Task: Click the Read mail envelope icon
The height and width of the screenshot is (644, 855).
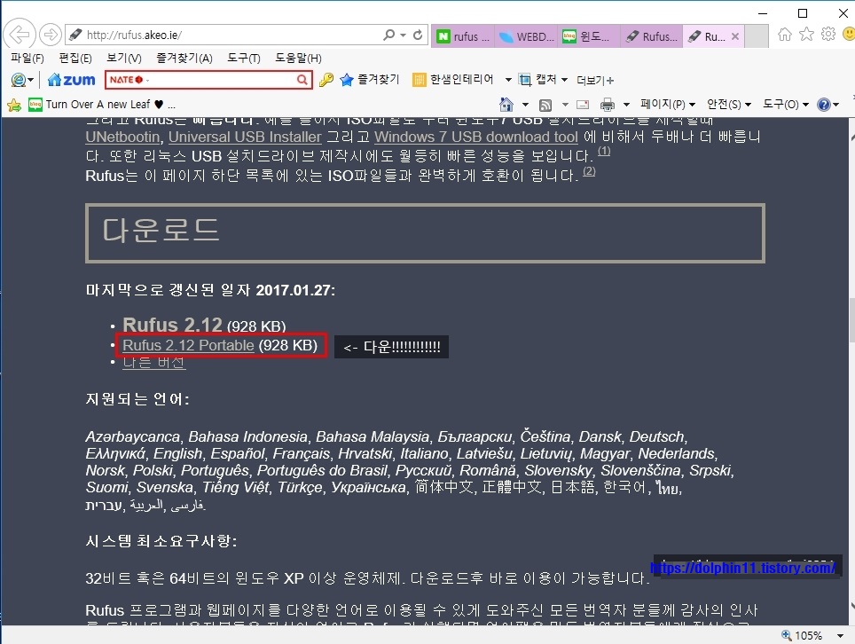Action: tap(583, 105)
